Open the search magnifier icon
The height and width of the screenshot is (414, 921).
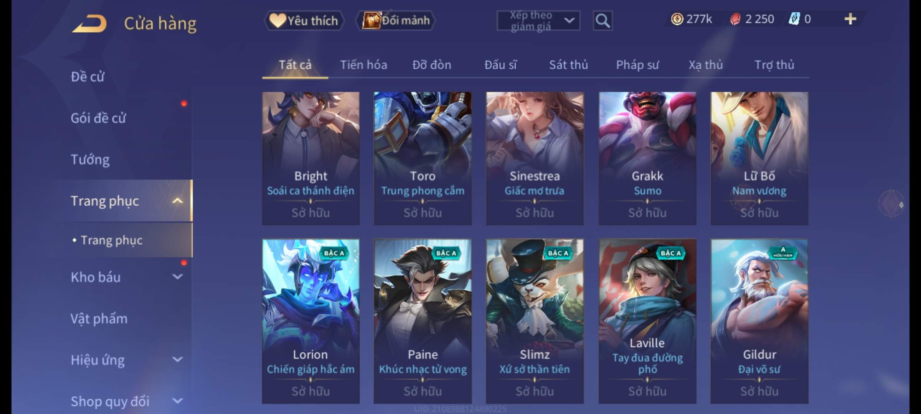(x=602, y=21)
